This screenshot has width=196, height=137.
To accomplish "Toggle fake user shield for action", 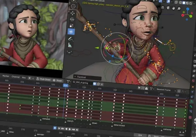I will [x=95, y=84].
